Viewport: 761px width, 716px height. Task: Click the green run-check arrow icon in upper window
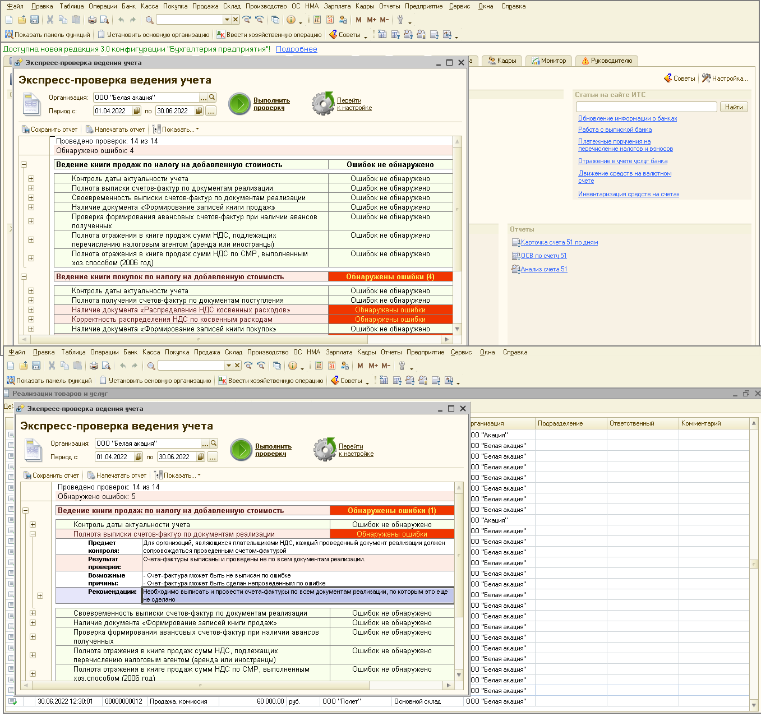pyautogui.click(x=239, y=104)
